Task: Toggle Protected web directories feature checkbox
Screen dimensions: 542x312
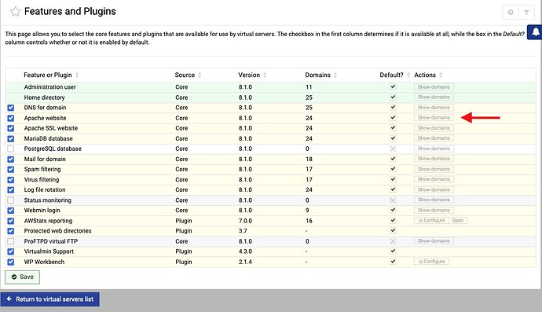Action: tap(11, 231)
